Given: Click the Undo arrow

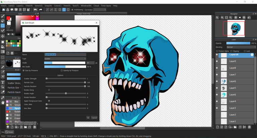Looking at the screenshot, I should (35, 10).
